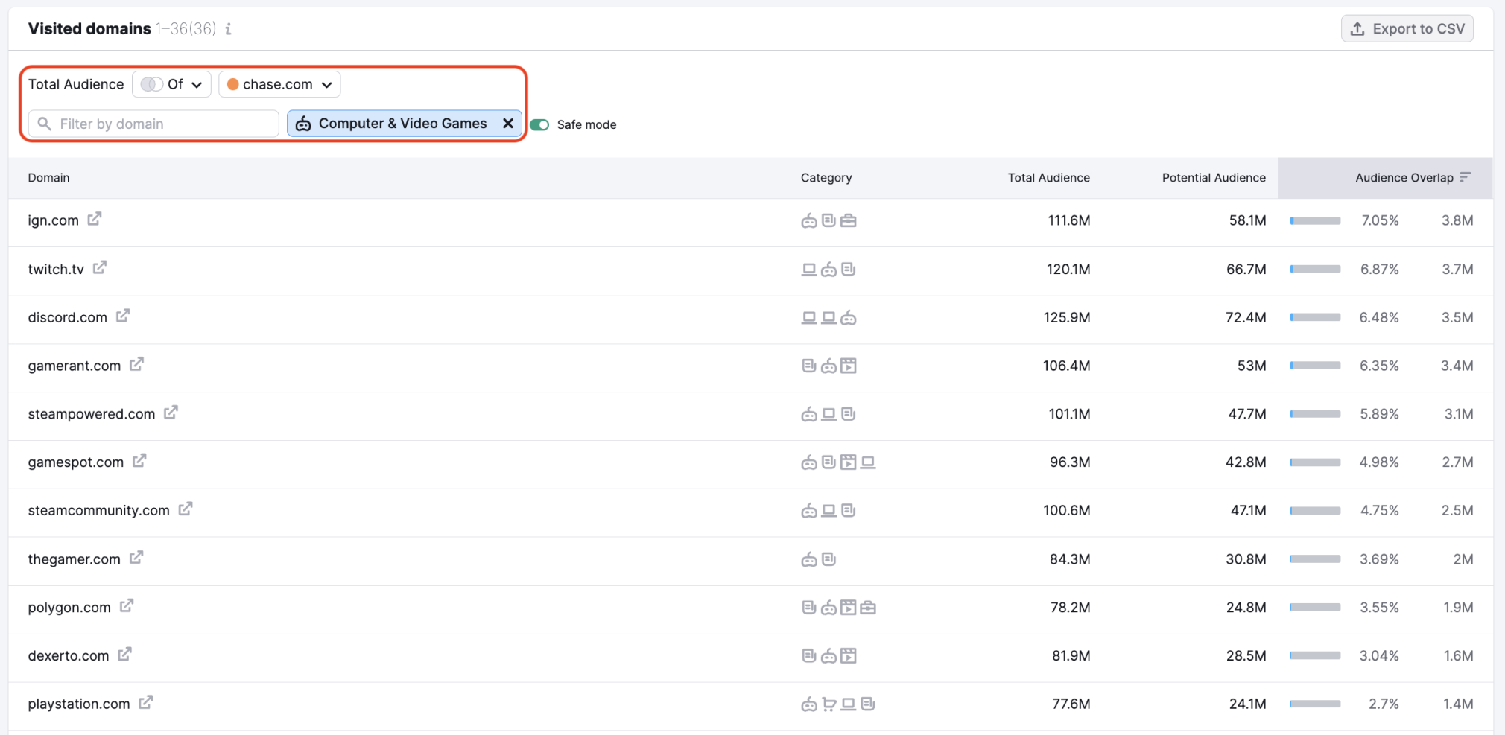Open the steampowered.com domain link

tap(91, 414)
